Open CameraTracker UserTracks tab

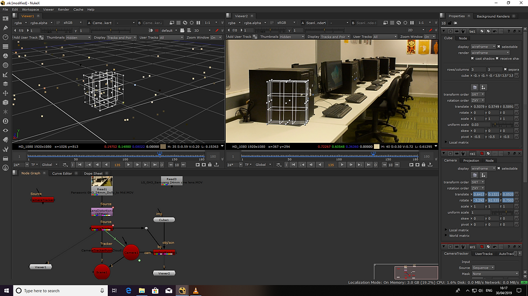(x=484, y=254)
